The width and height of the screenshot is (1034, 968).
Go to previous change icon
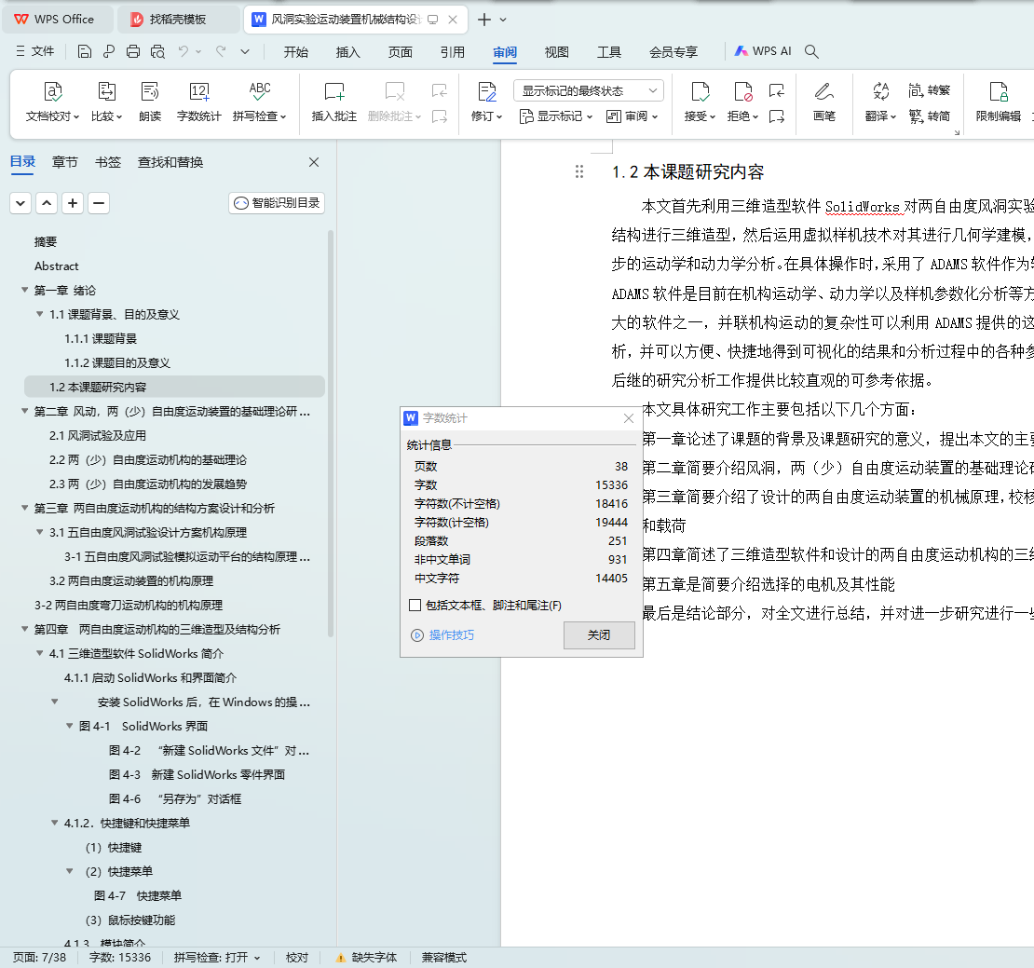[777, 90]
